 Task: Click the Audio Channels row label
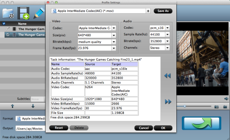tap(68, 83)
